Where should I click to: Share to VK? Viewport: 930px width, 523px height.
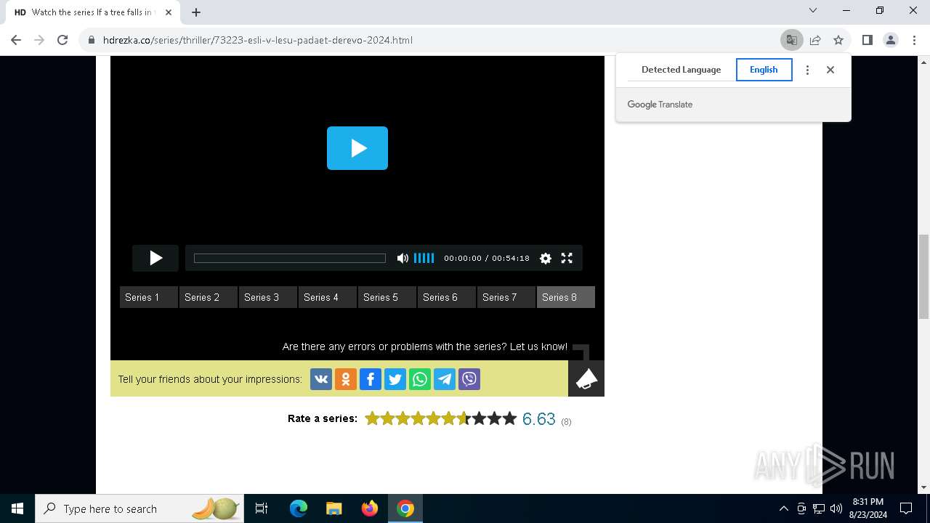point(321,379)
